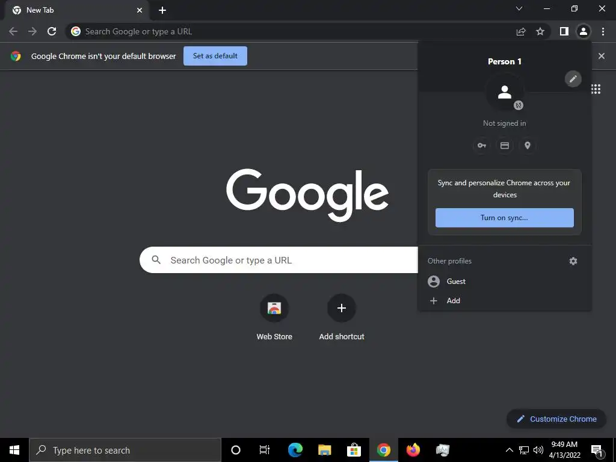This screenshot has height=462, width=616.
Task: Click the profile avatar toolbar button
Action: [584, 31]
